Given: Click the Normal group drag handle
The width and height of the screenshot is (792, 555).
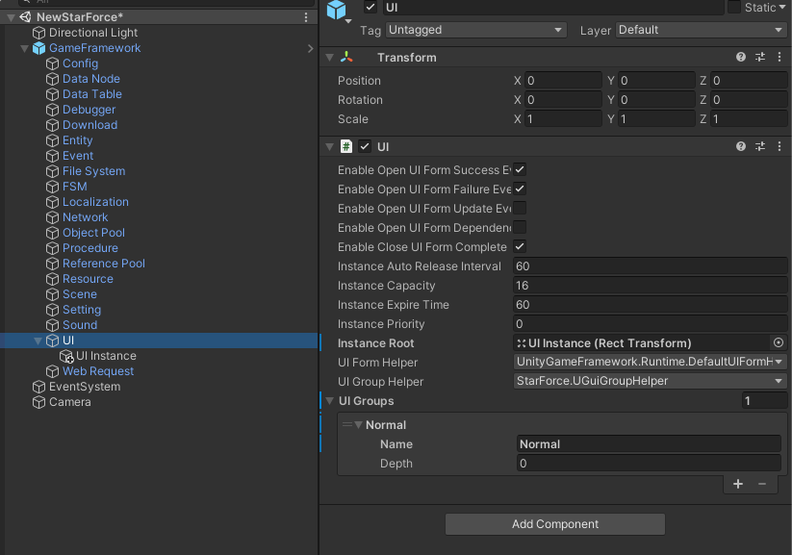Looking at the screenshot, I should point(347,425).
